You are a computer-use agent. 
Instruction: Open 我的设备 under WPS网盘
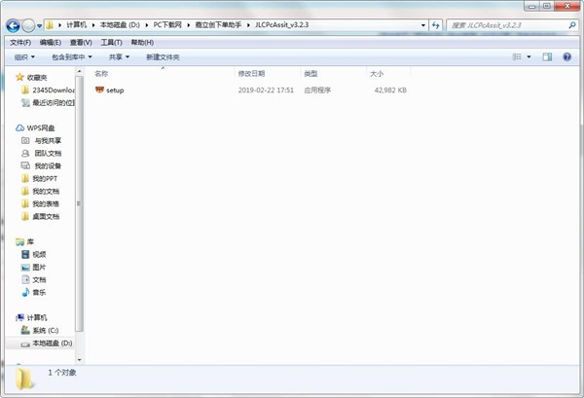click(x=42, y=166)
